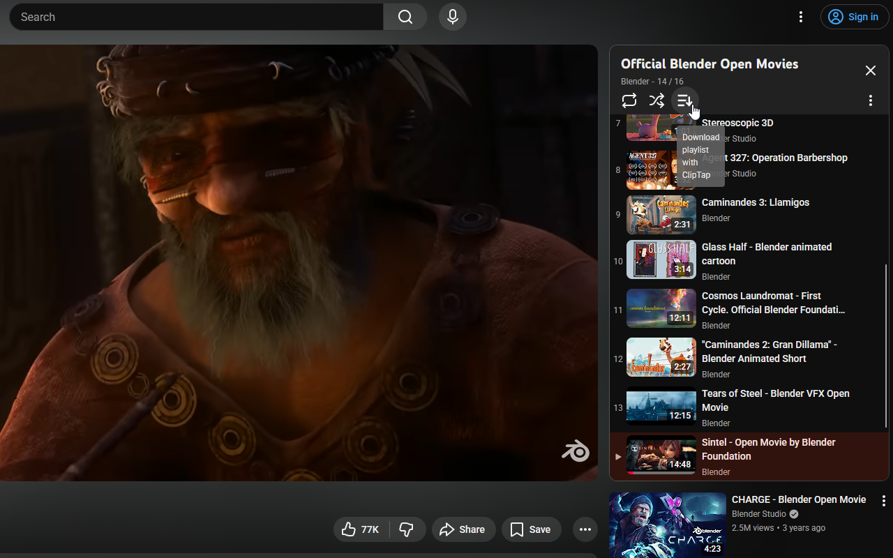Viewport: 893px width, 558px height.
Task: Click the video player area
Action: pos(299,263)
